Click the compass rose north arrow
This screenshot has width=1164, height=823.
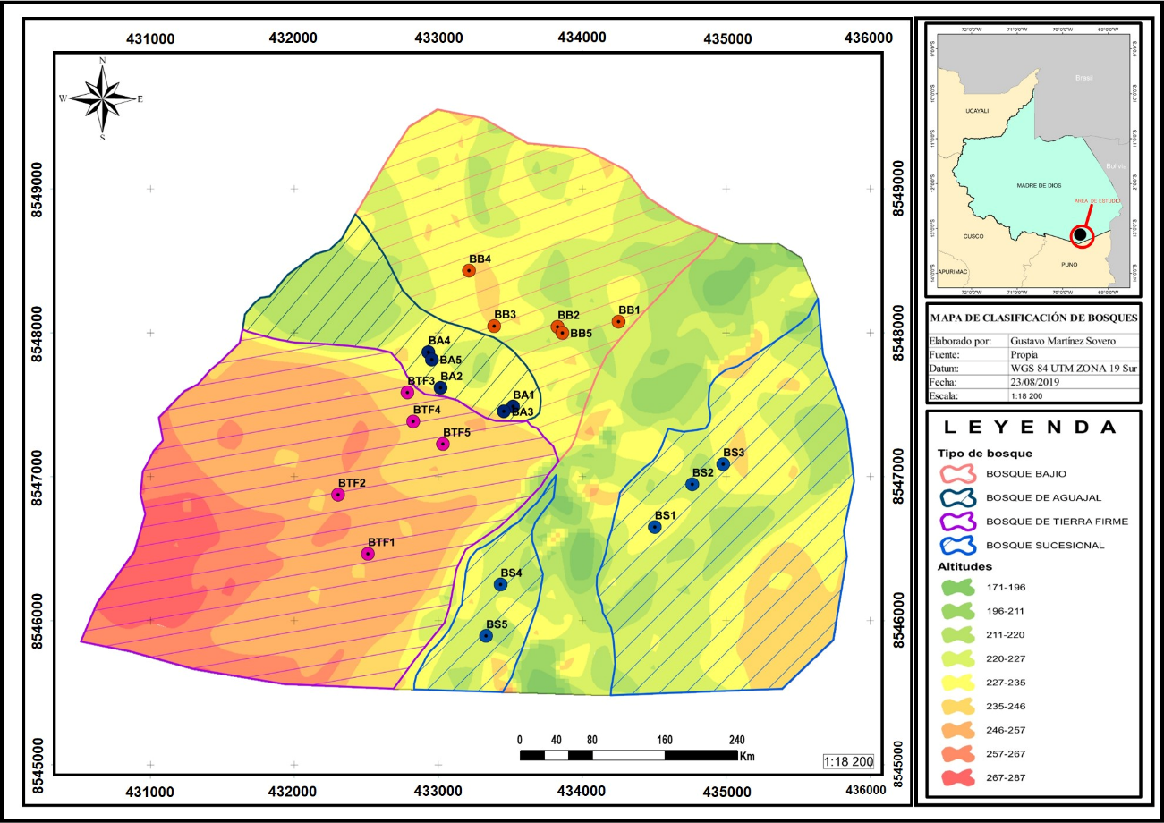coord(104,98)
